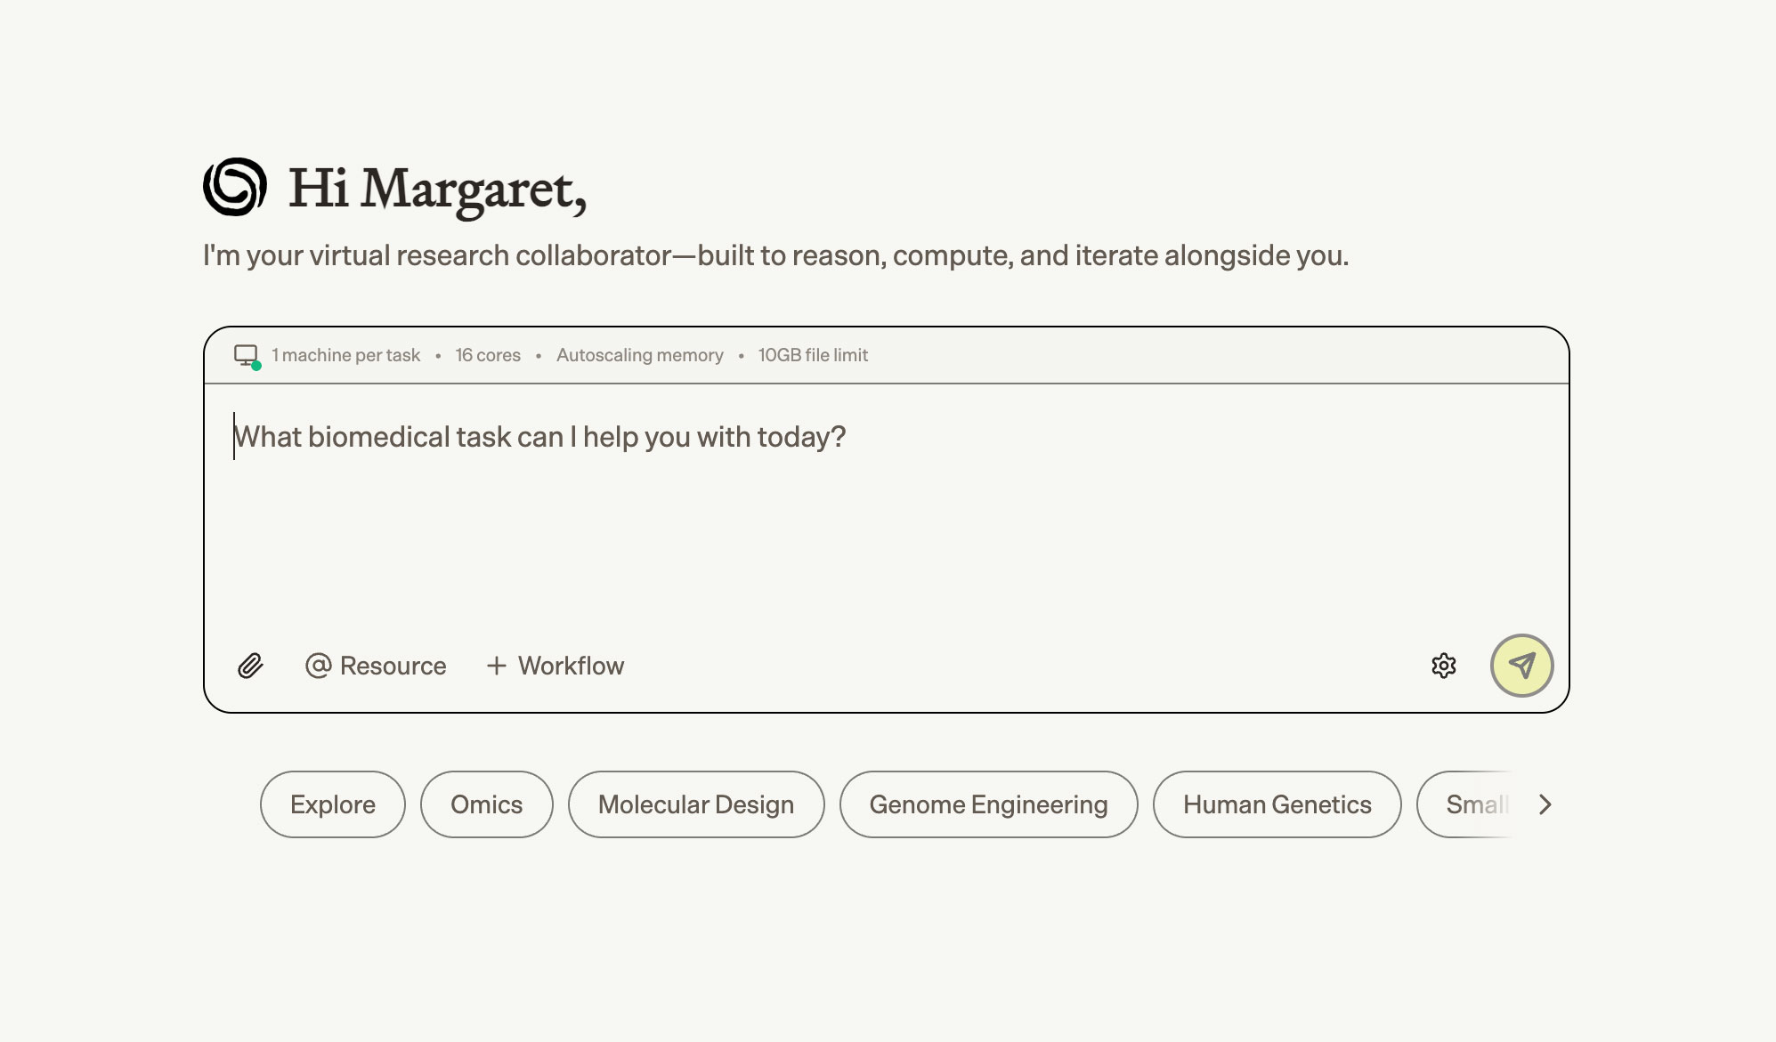Click the 16 cores spec label
The height and width of the screenshot is (1042, 1776).
[488, 355]
